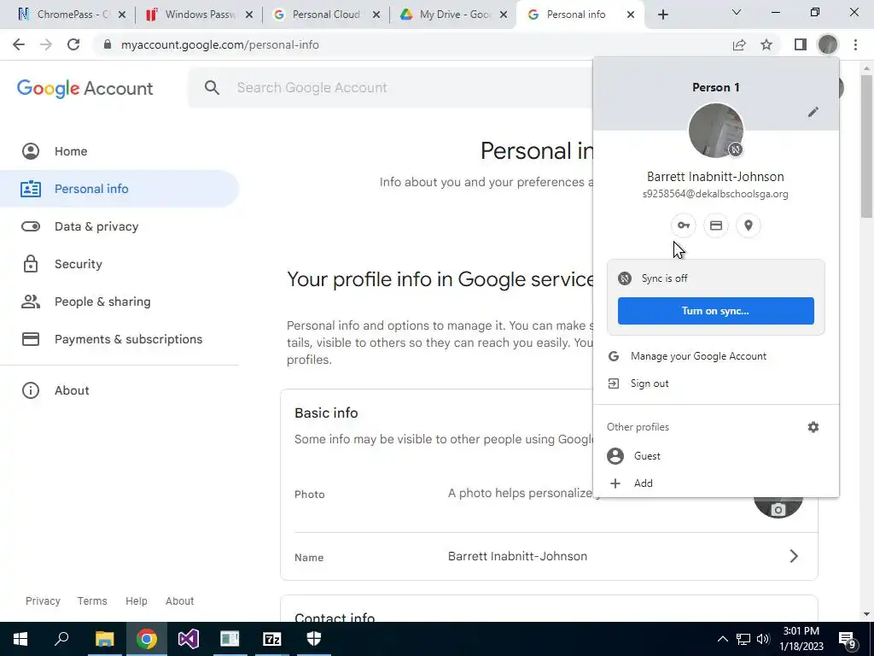Click the network tray icon

point(743,639)
